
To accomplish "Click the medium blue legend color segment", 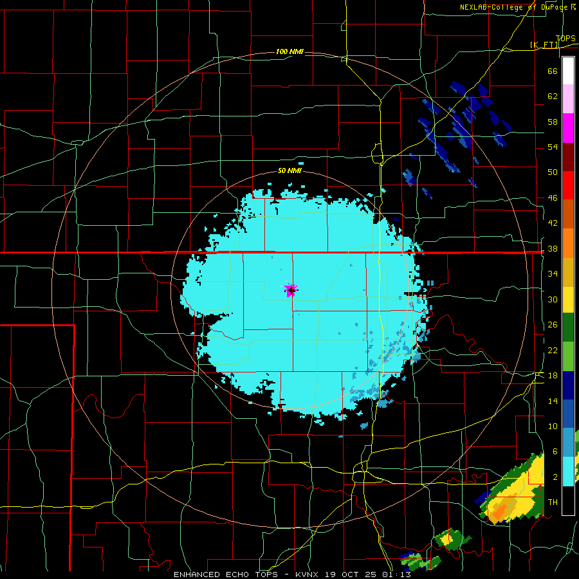I will (568, 414).
